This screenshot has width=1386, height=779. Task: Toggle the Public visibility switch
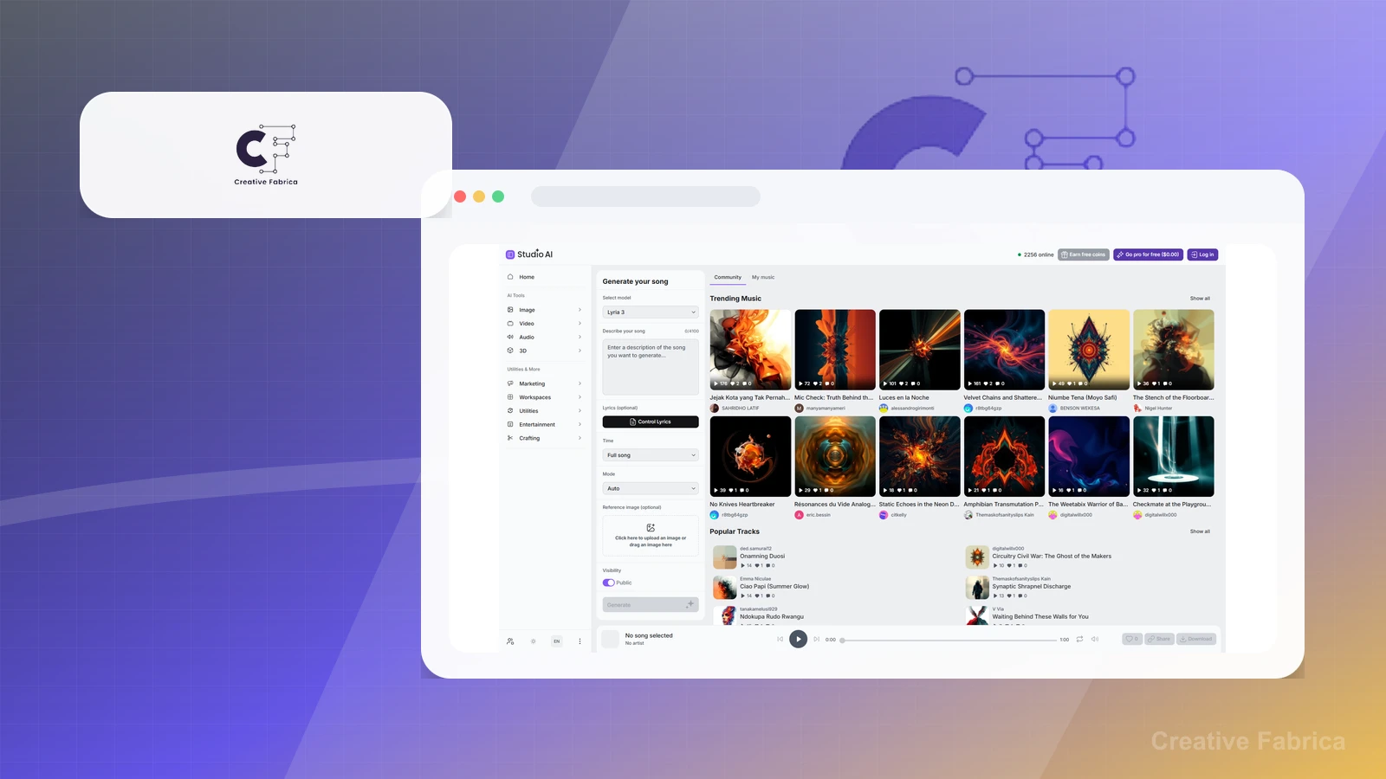pos(608,583)
